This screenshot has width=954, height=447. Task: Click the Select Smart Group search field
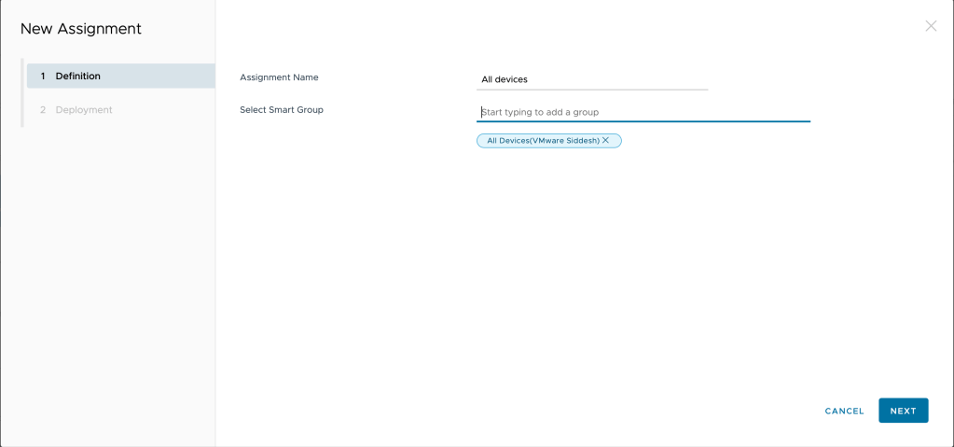[643, 112]
